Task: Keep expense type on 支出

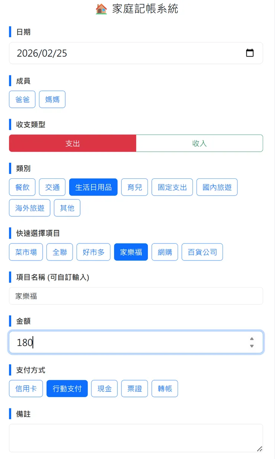Action: (x=72, y=143)
